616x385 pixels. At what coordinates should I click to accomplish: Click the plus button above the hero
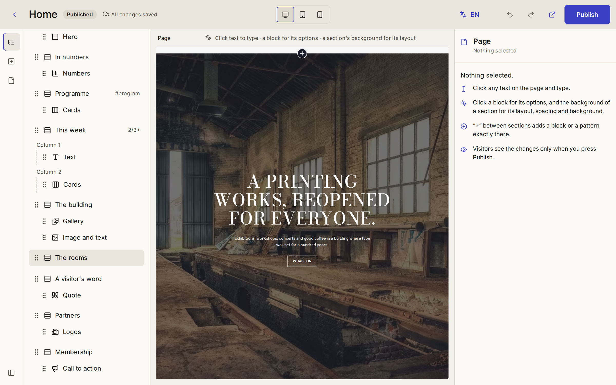tap(302, 53)
